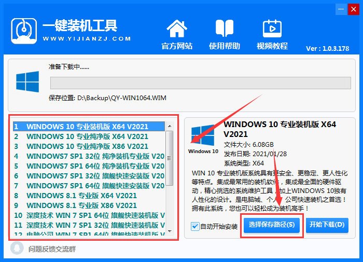The width and height of the screenshot is (363, 262).
Task: Select WINDOWS7 SP1 64位 纯净装机专业版 row
Action: point(89,166)
